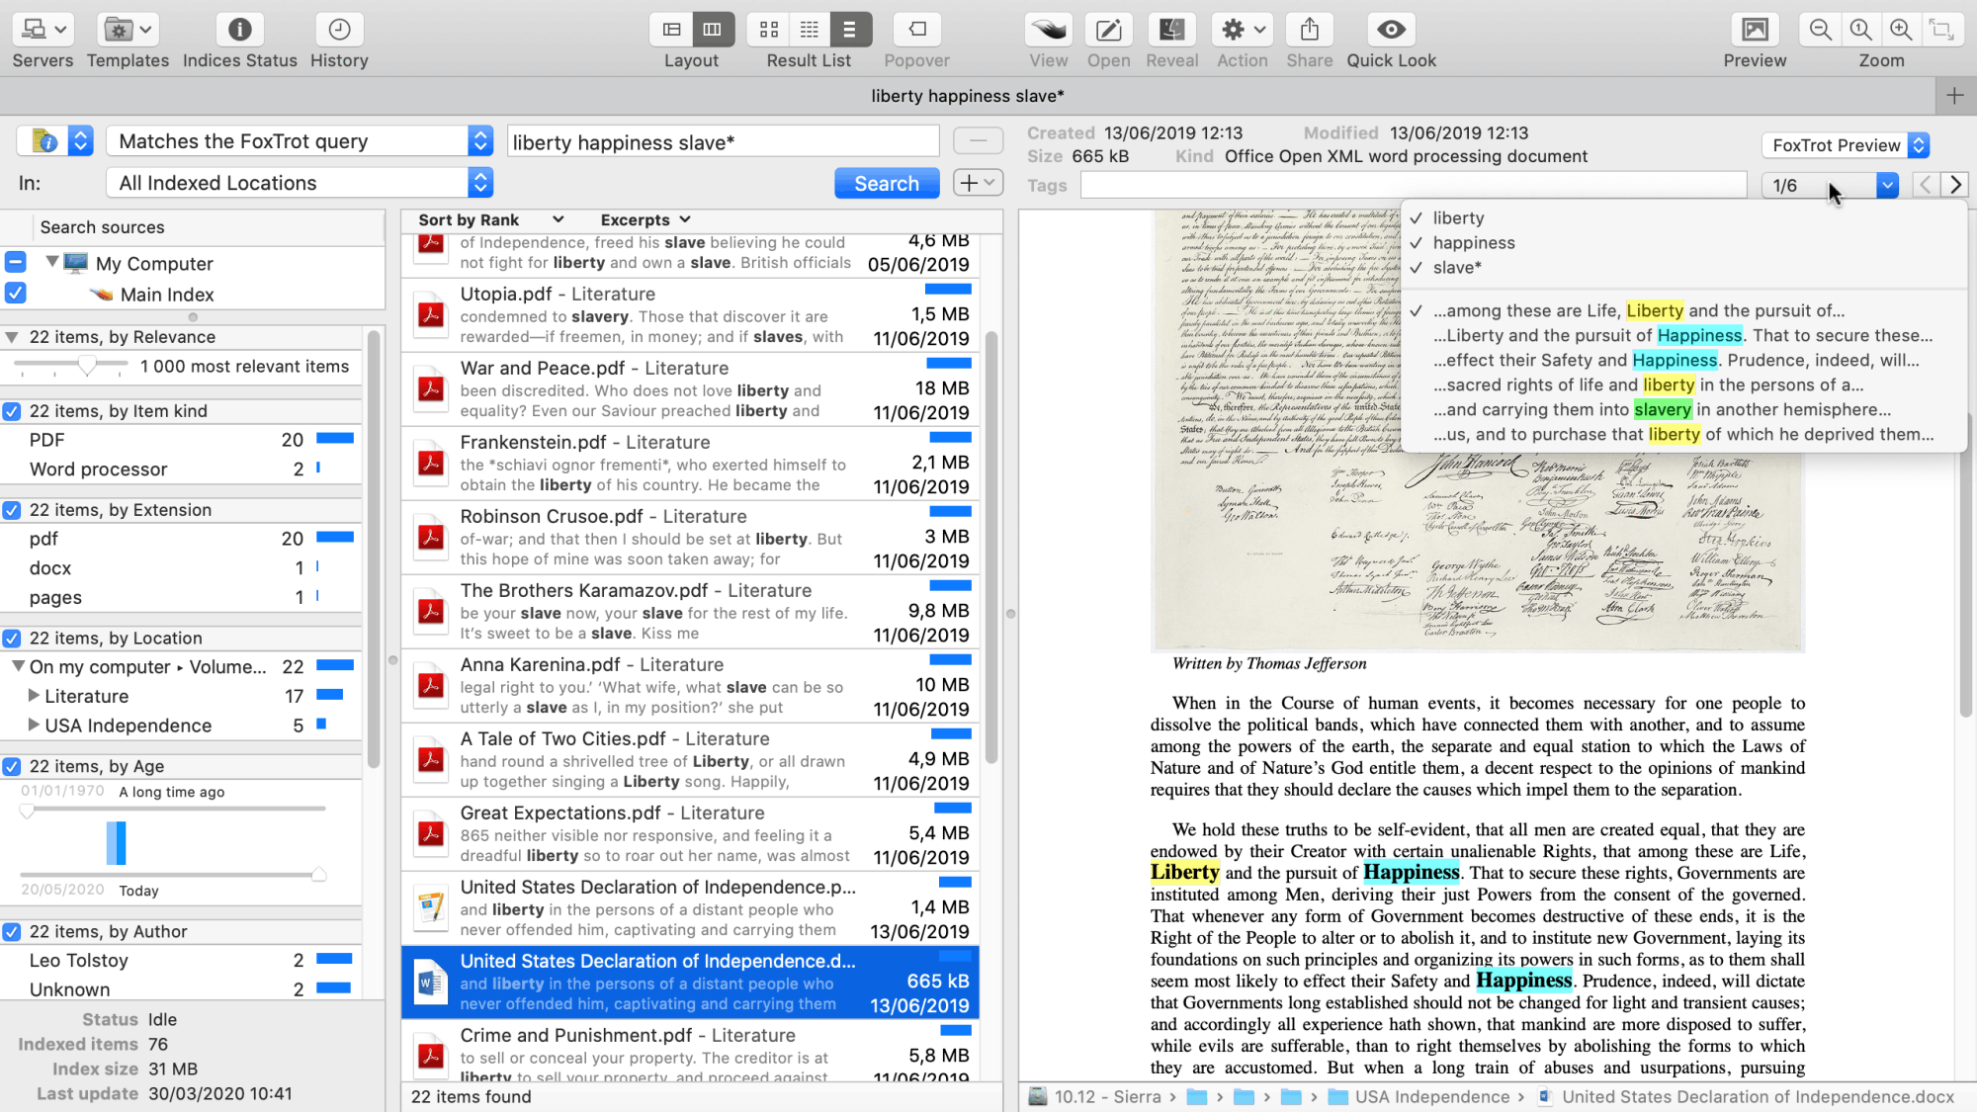The image size is (1977, 1112).
Task: Select the first Layout icon
Action: click(671, 30)
